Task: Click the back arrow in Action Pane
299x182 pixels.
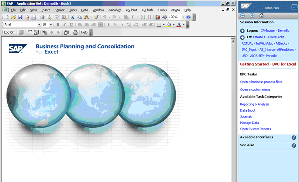Action: (x=242, y=15)
